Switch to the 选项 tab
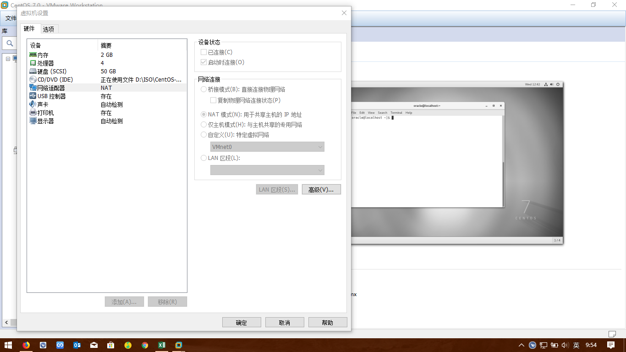 (49, 29)
